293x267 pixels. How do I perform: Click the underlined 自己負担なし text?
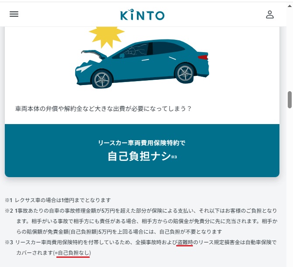click(x=73, y=253)
